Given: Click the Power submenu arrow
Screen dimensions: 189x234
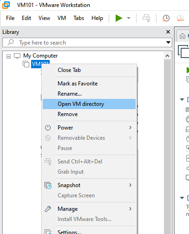Looking at the screenshot, I should click(x=130, y=128).
